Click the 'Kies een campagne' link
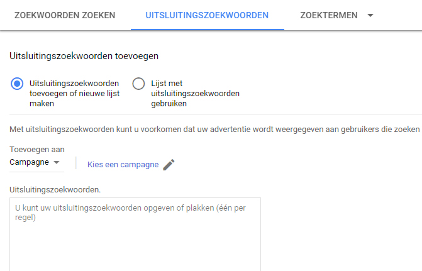Viewport: 422px width, 271px height. click(x=123, y=165)
